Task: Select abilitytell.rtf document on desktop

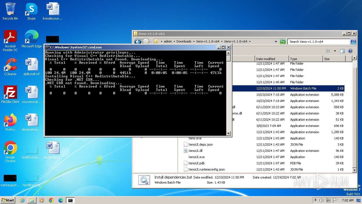Action: pyautogui.click(x=31, y=67)
